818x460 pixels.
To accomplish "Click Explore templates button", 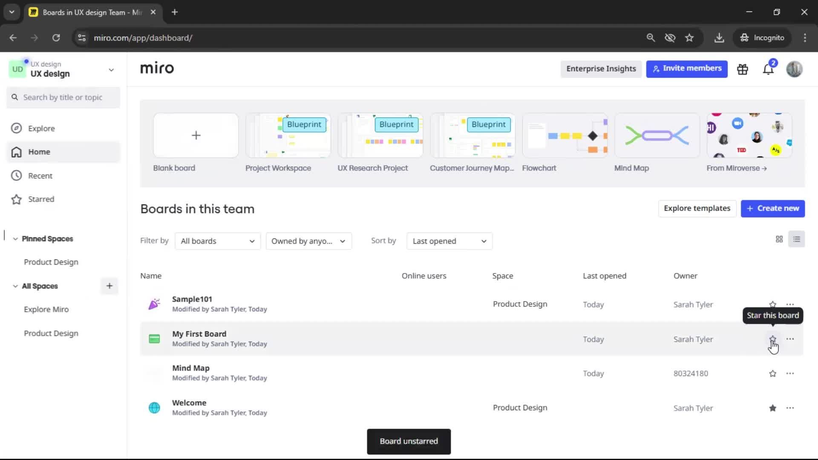I will tap(697, 209).
